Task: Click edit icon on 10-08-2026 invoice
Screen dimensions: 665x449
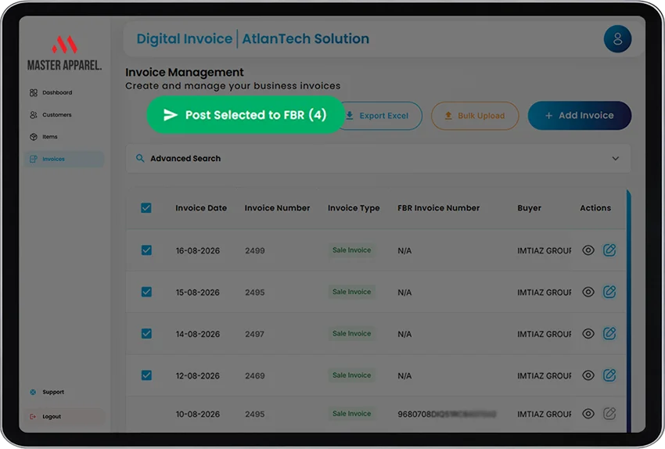Action: tap(609, 413)
